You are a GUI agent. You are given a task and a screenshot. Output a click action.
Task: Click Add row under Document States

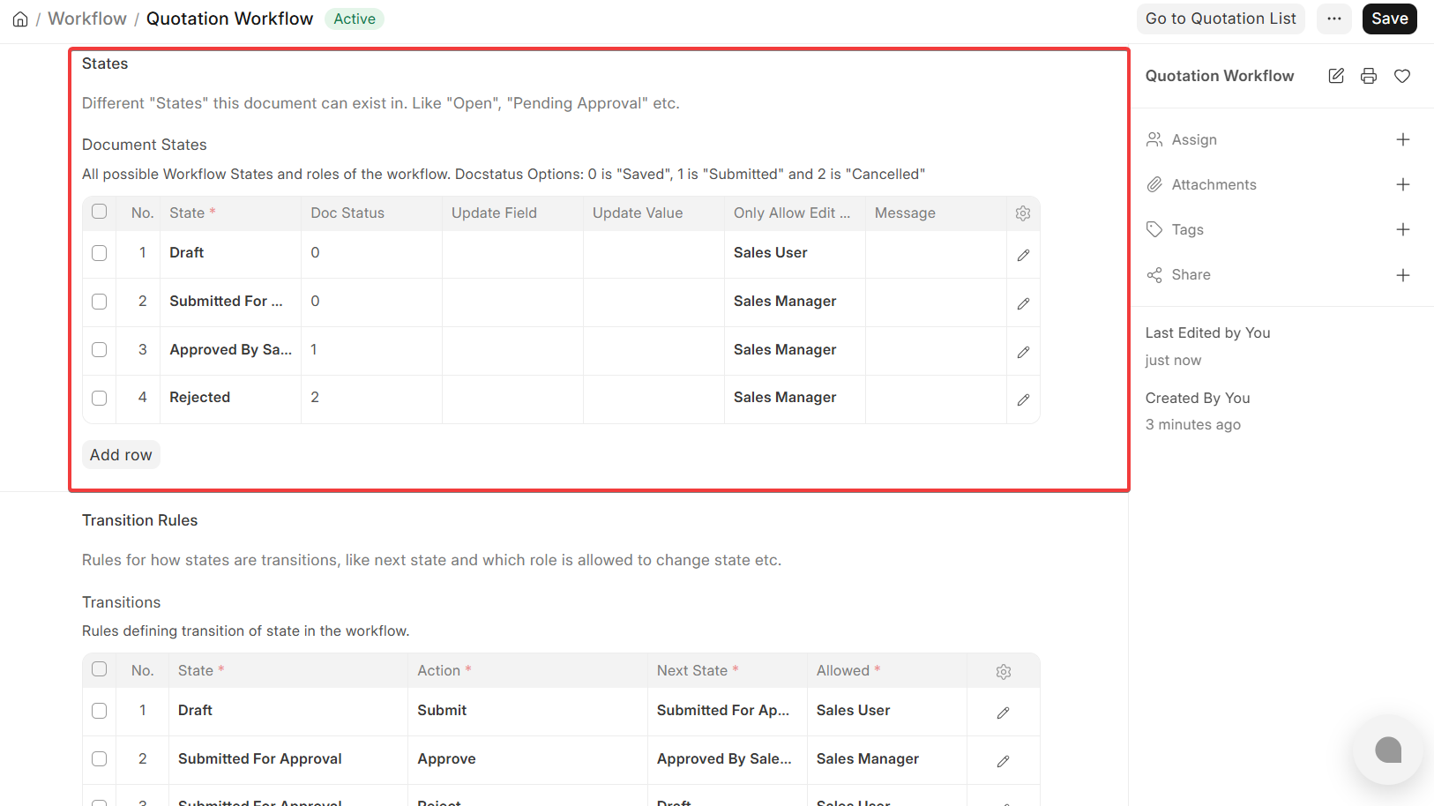tap(121, 455)
